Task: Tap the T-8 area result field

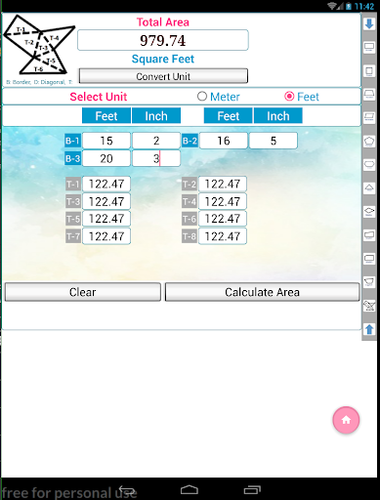Action: (223, 236)
